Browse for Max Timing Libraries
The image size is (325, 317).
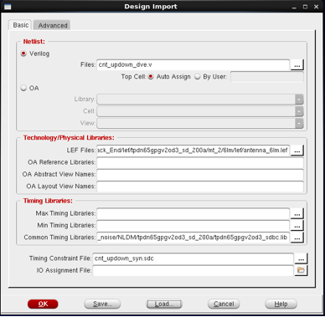pos(297,214)
